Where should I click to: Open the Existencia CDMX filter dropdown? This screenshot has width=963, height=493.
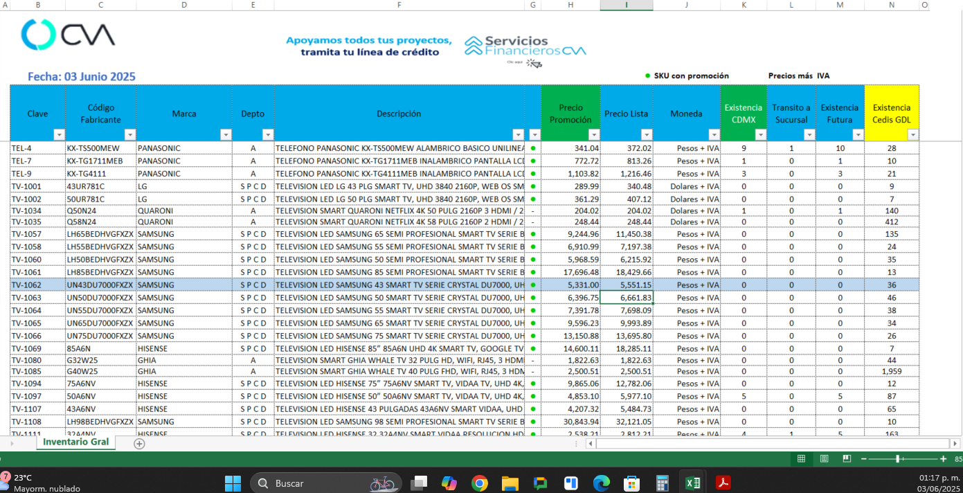[x=760, y=134]
